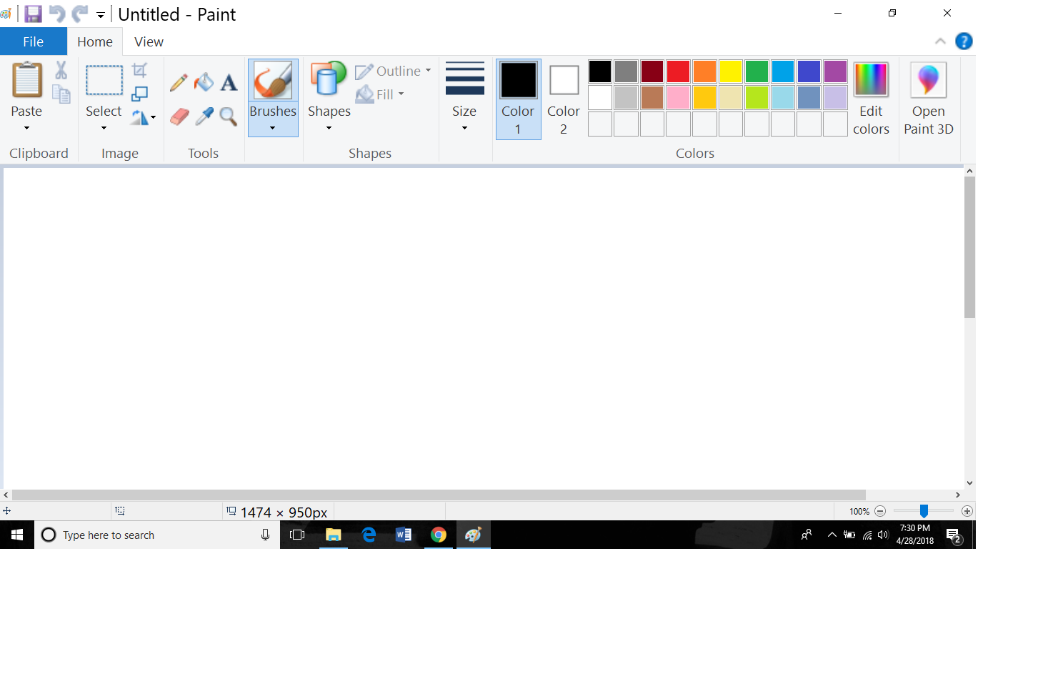Expand the Brushes dropdown
The height and width of the screenshot is (679, 1053).
tap(273, 127)
